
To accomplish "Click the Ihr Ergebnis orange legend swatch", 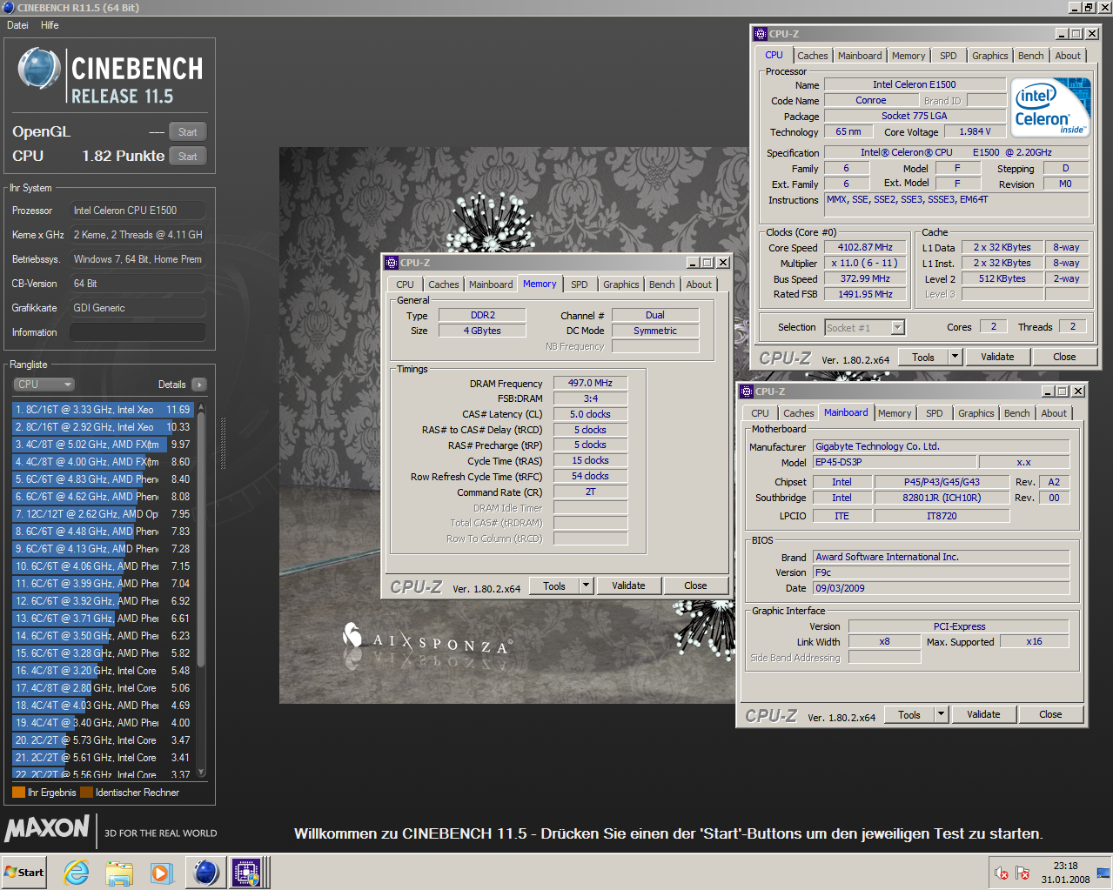I will tap(18, 793).
